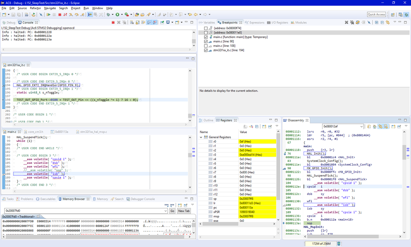Click Remove All Breakpoints icon in Breakpoints view
This screenshot has height=247, width=411.
coord(352,23)
